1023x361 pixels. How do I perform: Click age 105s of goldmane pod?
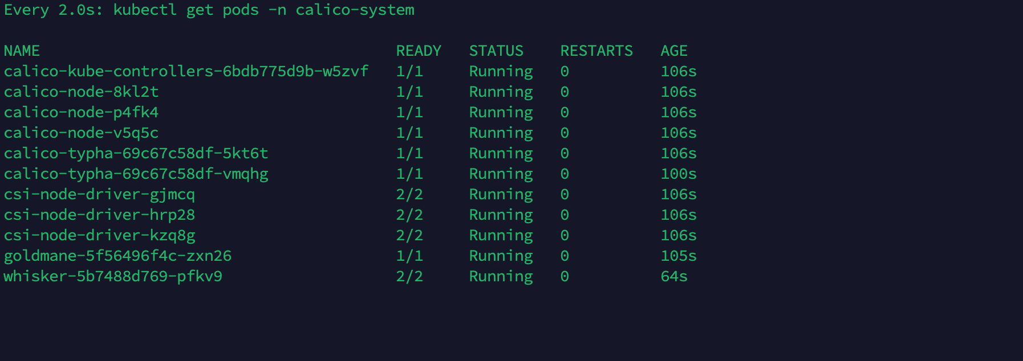(679, 256)
